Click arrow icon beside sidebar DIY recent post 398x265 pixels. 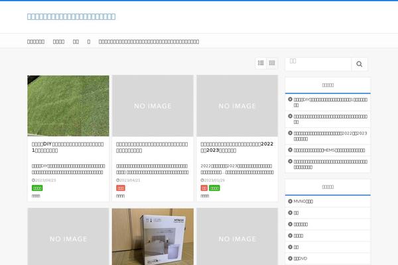pyautogui.click(x=290, y=99)
